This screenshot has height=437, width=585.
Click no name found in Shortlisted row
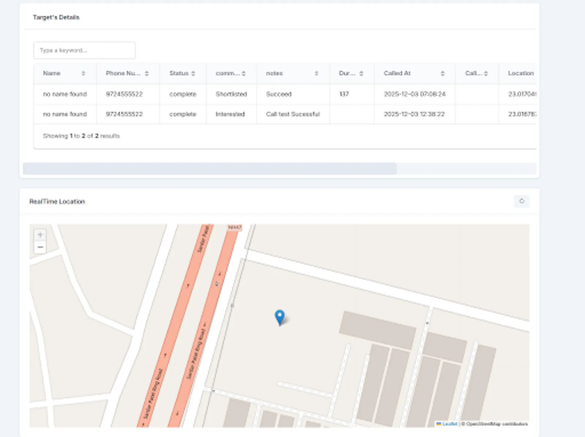click(x=65, y=94)
